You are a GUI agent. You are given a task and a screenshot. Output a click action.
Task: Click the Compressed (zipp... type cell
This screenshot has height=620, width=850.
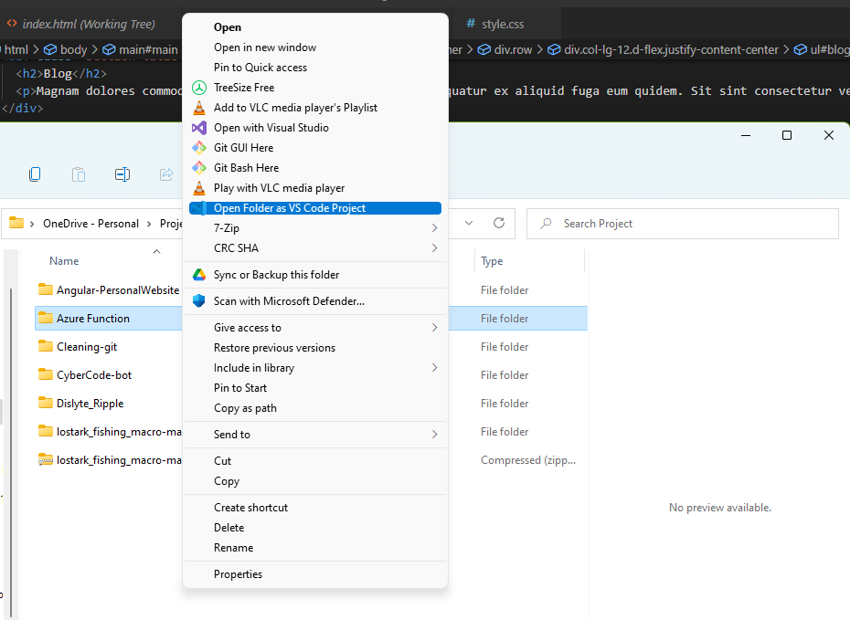[528, 459]
